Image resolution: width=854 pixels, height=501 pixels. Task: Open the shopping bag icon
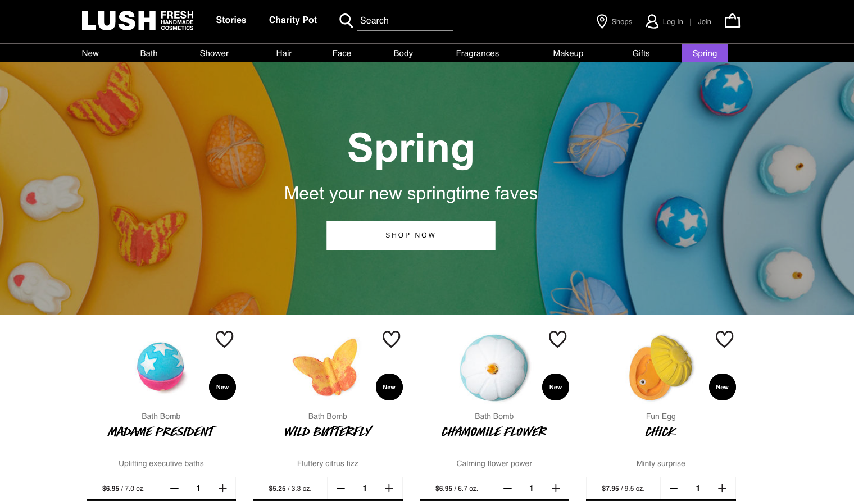[x=732, y=21]
